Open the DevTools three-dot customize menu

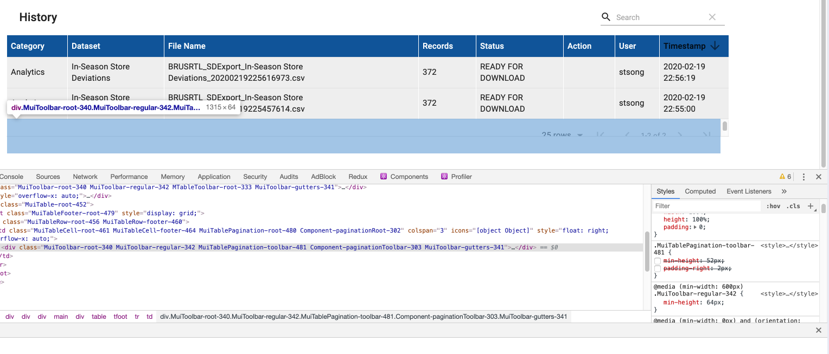[804, 177]
